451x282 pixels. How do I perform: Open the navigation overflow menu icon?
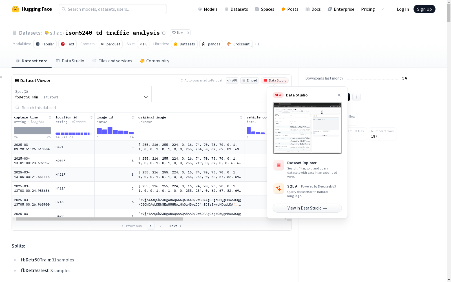384,9
